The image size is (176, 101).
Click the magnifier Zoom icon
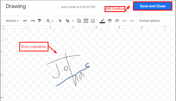click(x=48, y=21)
